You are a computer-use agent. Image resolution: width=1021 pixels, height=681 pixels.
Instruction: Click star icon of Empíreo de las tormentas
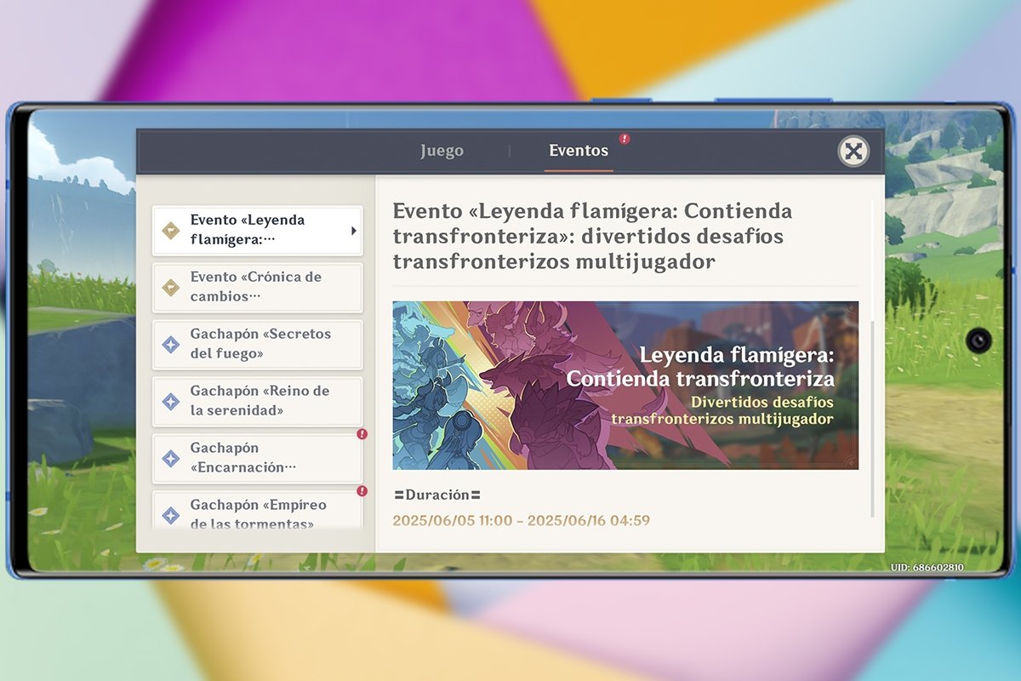pos(171,514)
